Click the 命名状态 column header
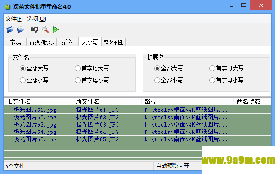This screenshot has width=275, height=174. tap(253, 102)
